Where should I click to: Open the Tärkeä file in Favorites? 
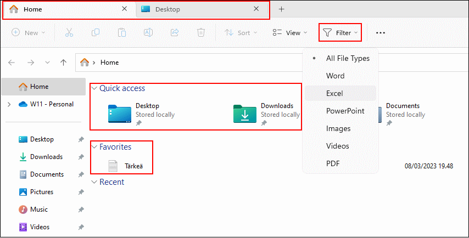click(x=126, y=166)
